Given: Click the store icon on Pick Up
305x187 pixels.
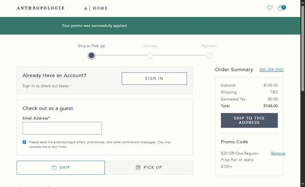Looking at the screenshot, I should point(138,168).
